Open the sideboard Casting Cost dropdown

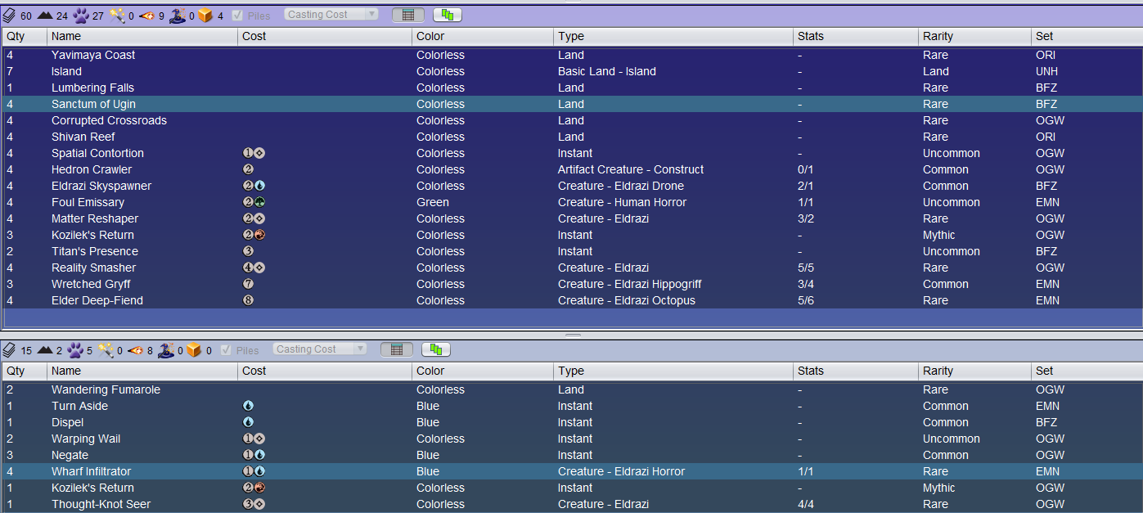coord(320,349)
